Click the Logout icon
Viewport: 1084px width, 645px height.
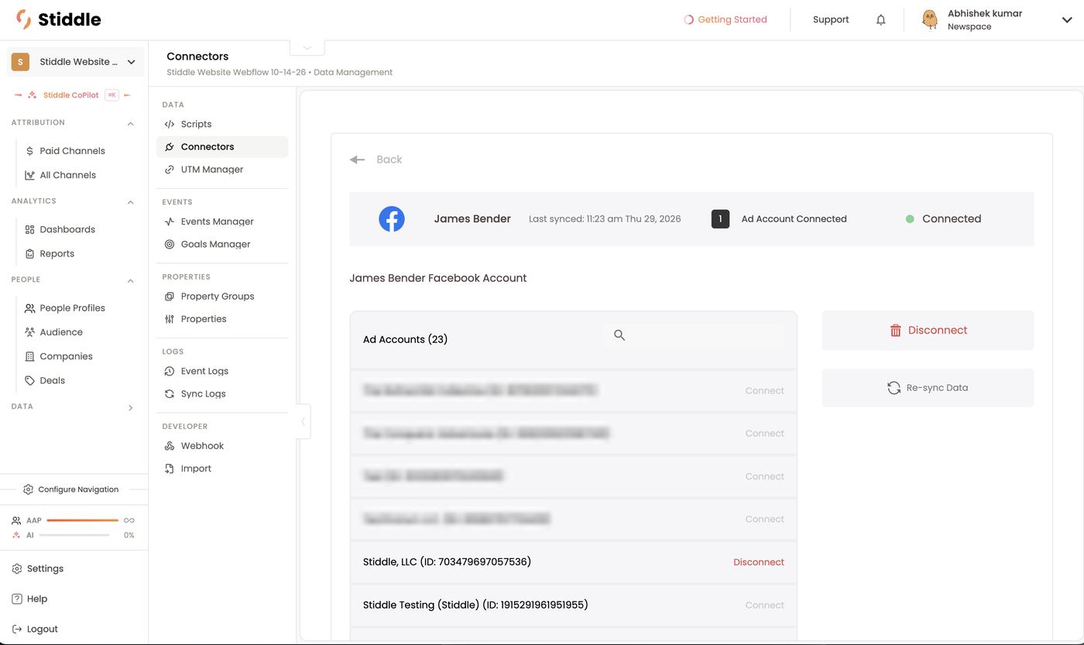[x=17, y=629]
